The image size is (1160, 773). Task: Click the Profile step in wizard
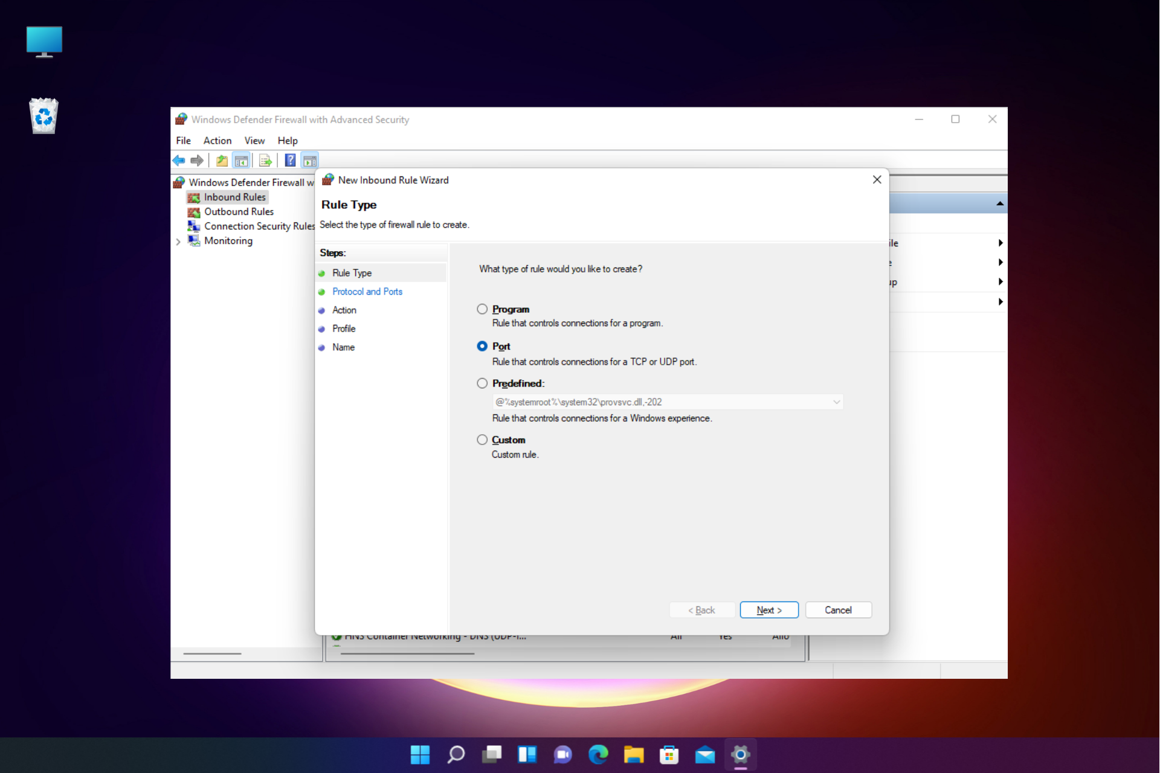click(344, 329)
